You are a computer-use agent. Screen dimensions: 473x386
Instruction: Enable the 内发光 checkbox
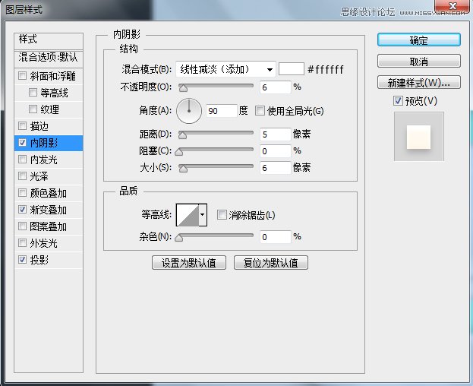pos(22,159)
